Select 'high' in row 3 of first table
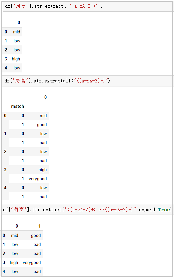The height and width of the screenshot is (278, 174). tap(16, 59)
